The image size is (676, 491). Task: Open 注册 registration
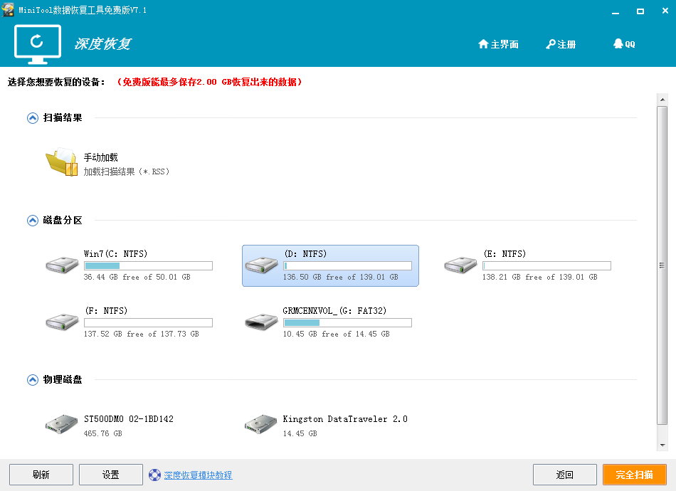[x=561, y=44]
